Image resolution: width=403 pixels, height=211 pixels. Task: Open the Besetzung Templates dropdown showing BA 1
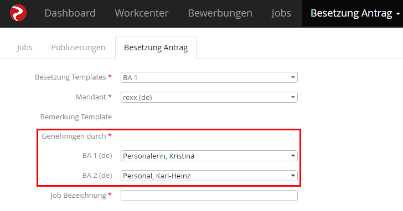[x=209, y=77]
